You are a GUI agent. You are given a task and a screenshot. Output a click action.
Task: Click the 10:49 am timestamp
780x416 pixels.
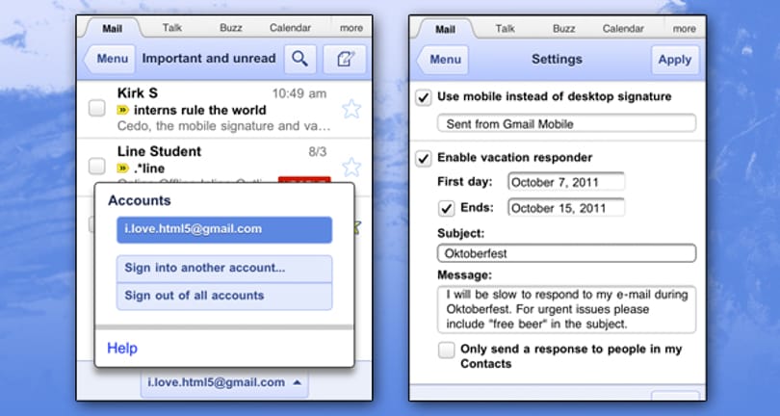tap(299, 93)
